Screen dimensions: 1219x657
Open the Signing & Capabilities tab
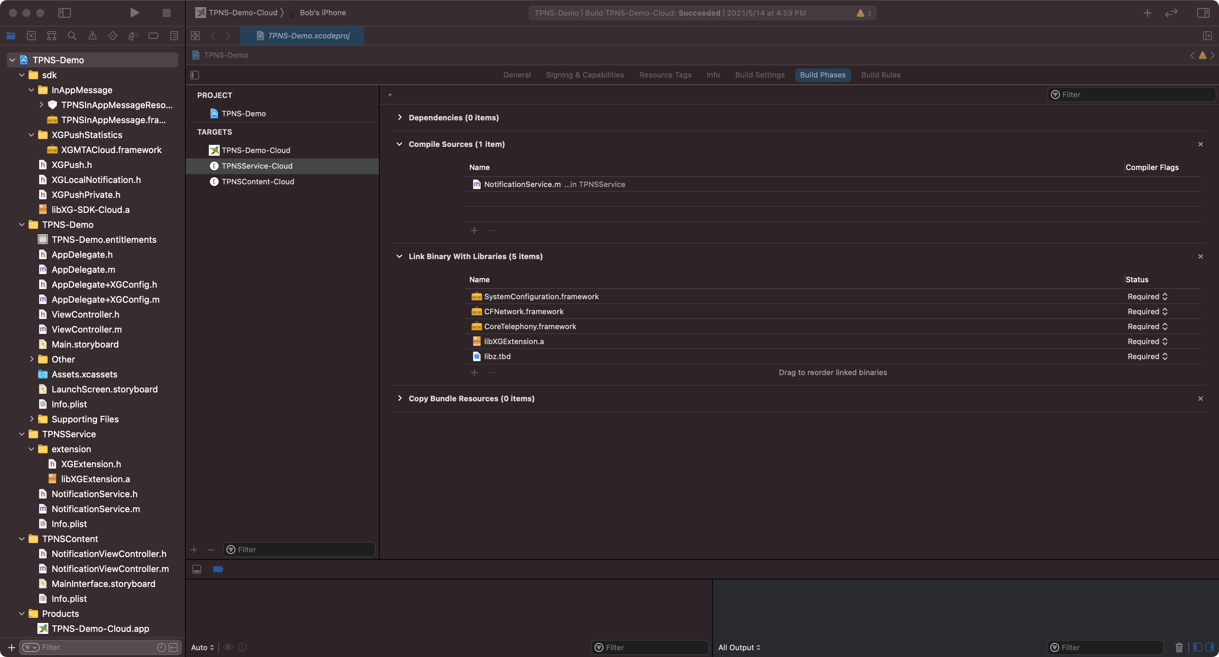(584, 75)
